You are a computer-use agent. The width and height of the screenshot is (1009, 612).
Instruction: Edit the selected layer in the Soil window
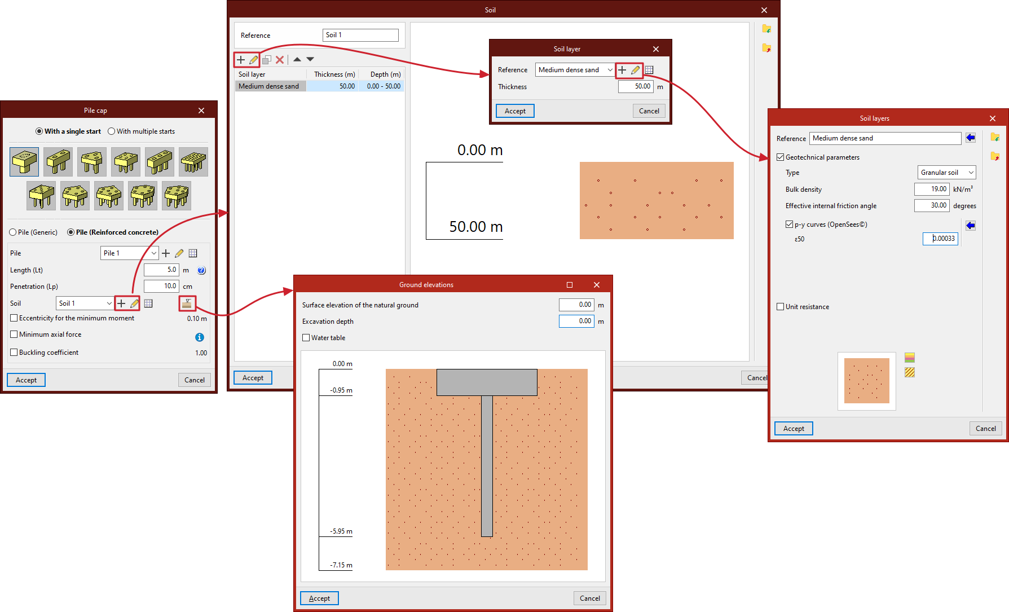[253, 59]
